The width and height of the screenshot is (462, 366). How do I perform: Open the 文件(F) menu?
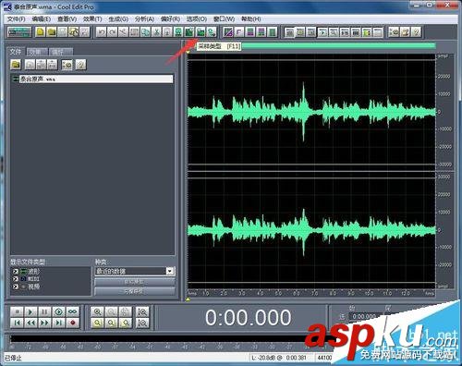[x=16, y=19]
